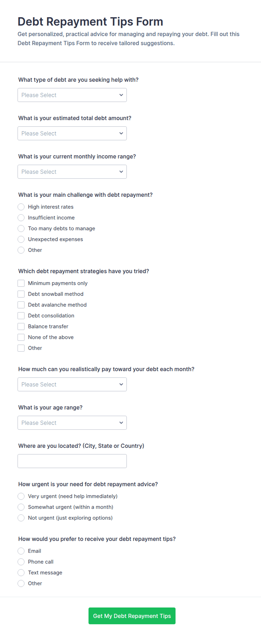
Task: Choose Insufficient income as main challenge
Action: (21, 218)
